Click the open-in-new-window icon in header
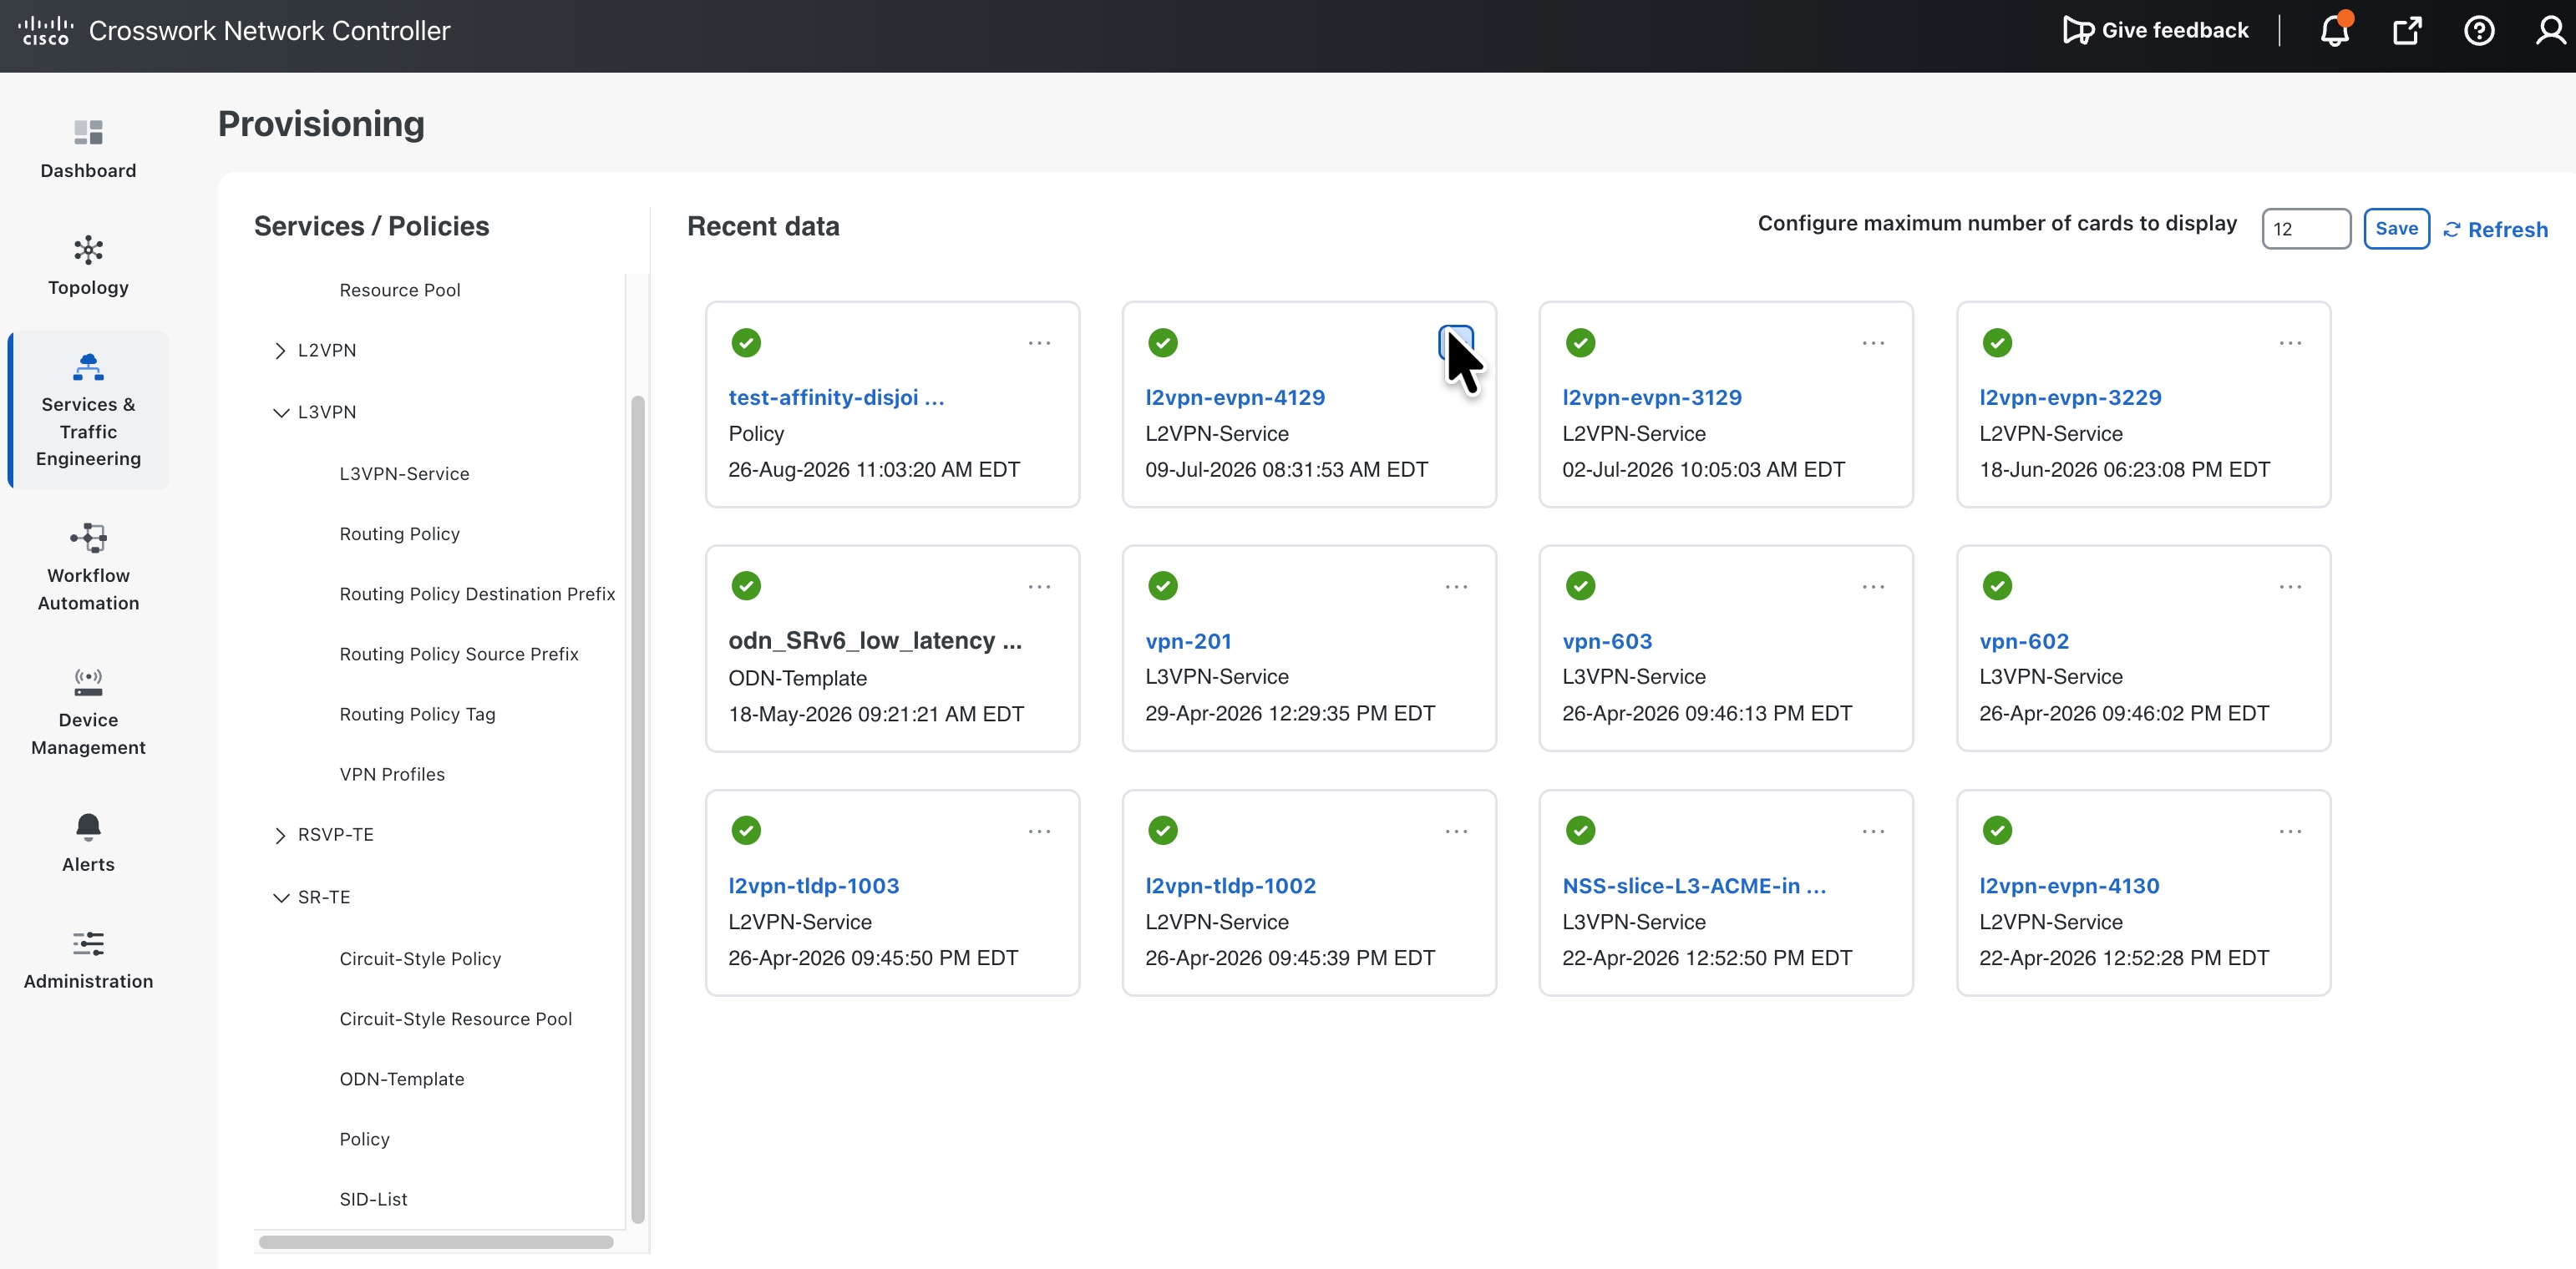Image resolution: width=2576 pixels, height=1269 pixels. point(2407,30)
